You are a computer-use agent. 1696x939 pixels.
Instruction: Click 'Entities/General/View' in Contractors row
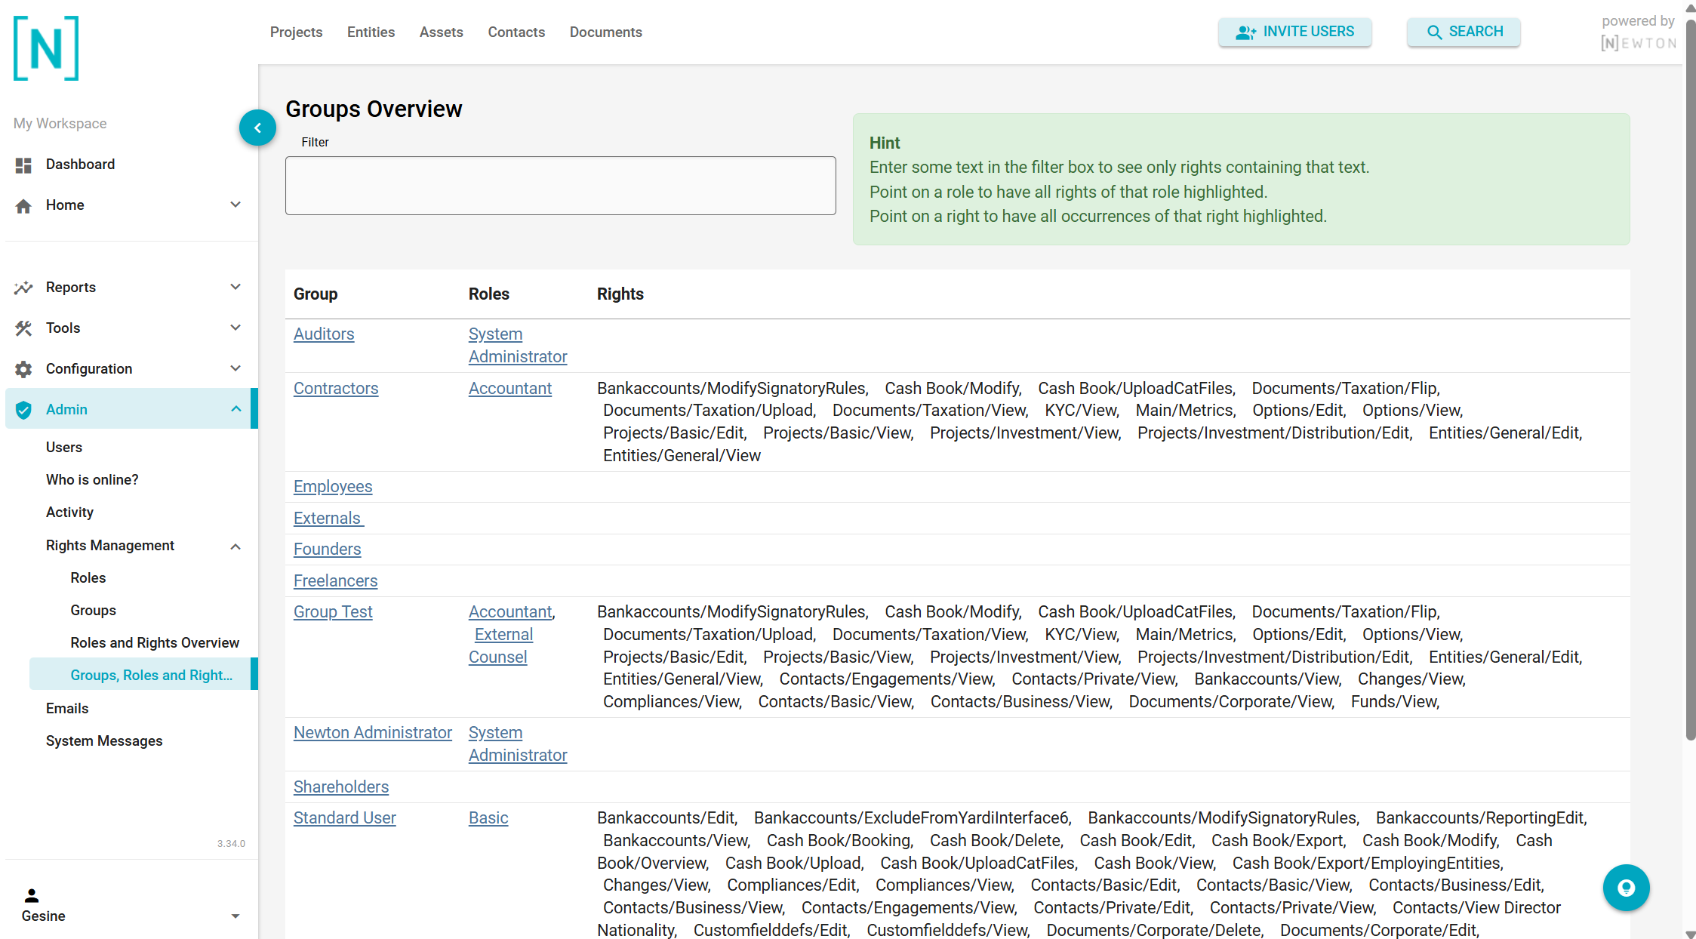(682, 455)
